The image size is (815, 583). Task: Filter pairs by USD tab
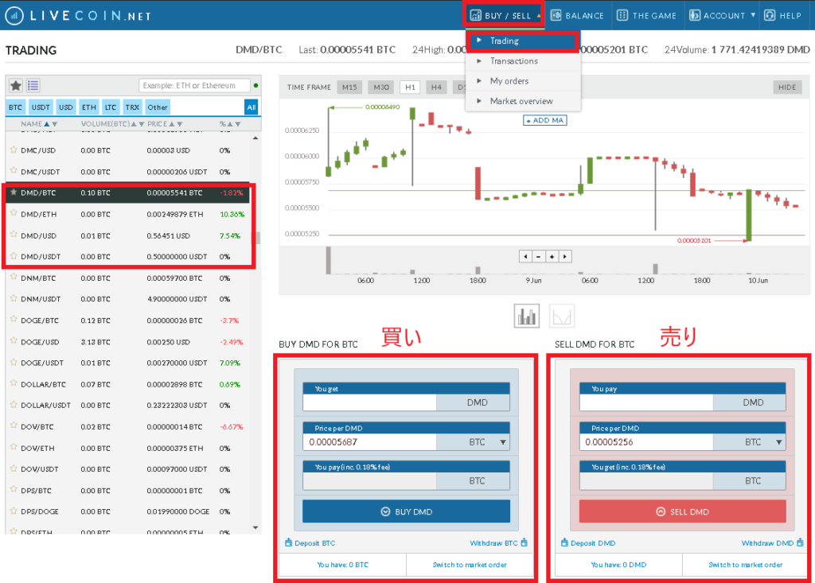pyautogui.click(x=66, y=107)
